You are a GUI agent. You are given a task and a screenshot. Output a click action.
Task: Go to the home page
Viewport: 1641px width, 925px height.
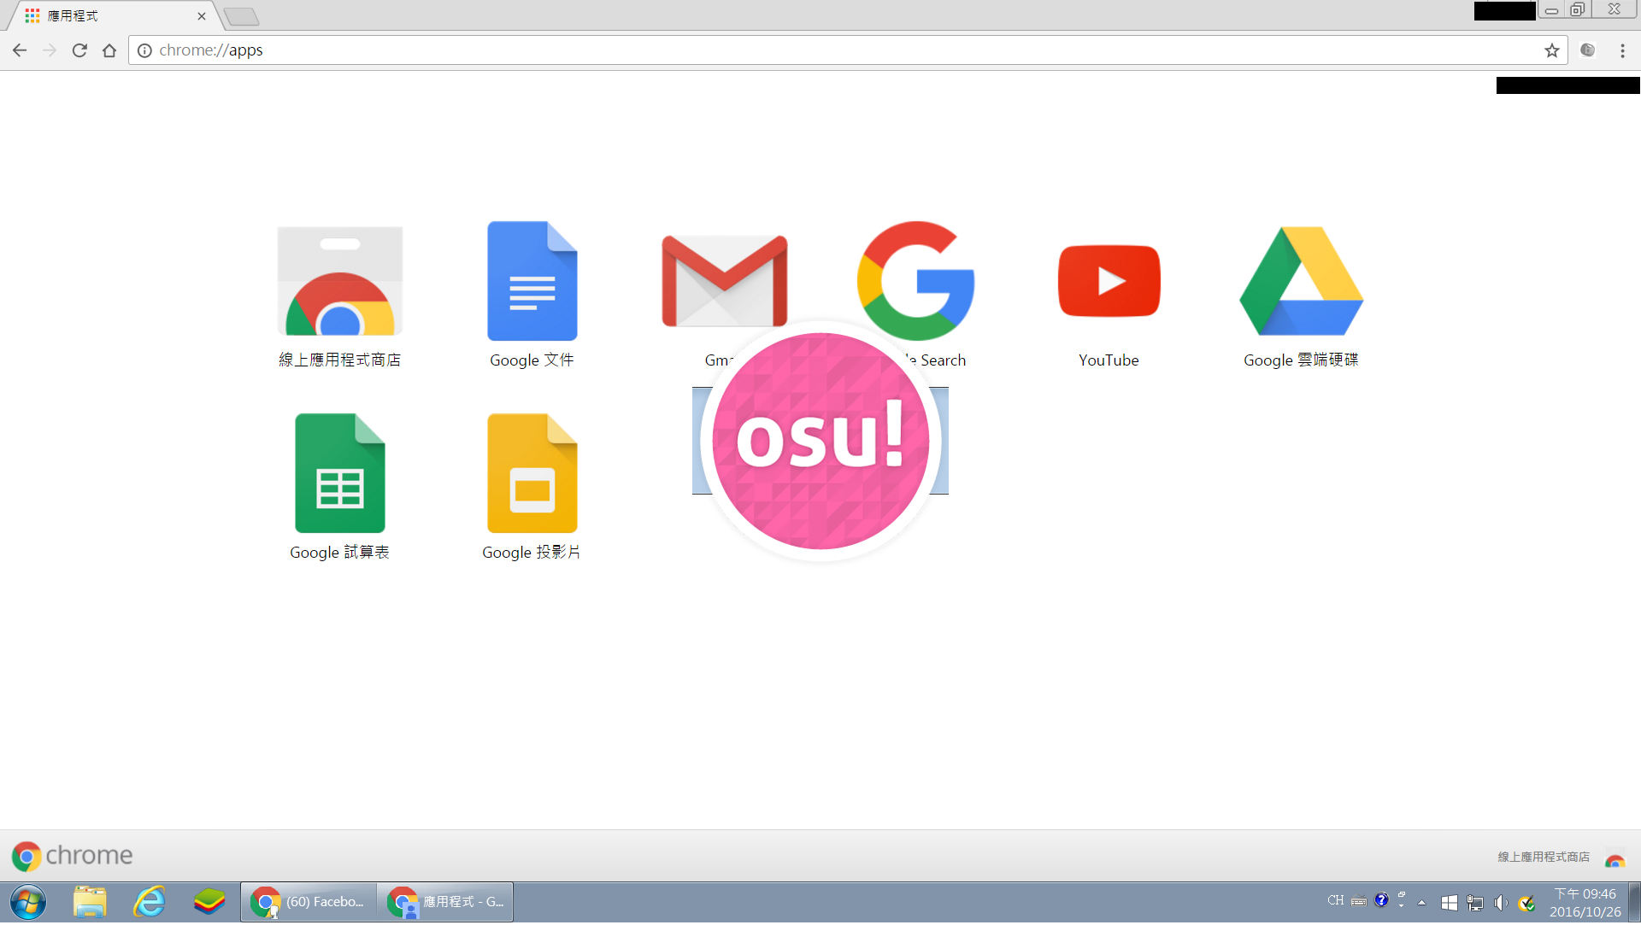point(109,50)
